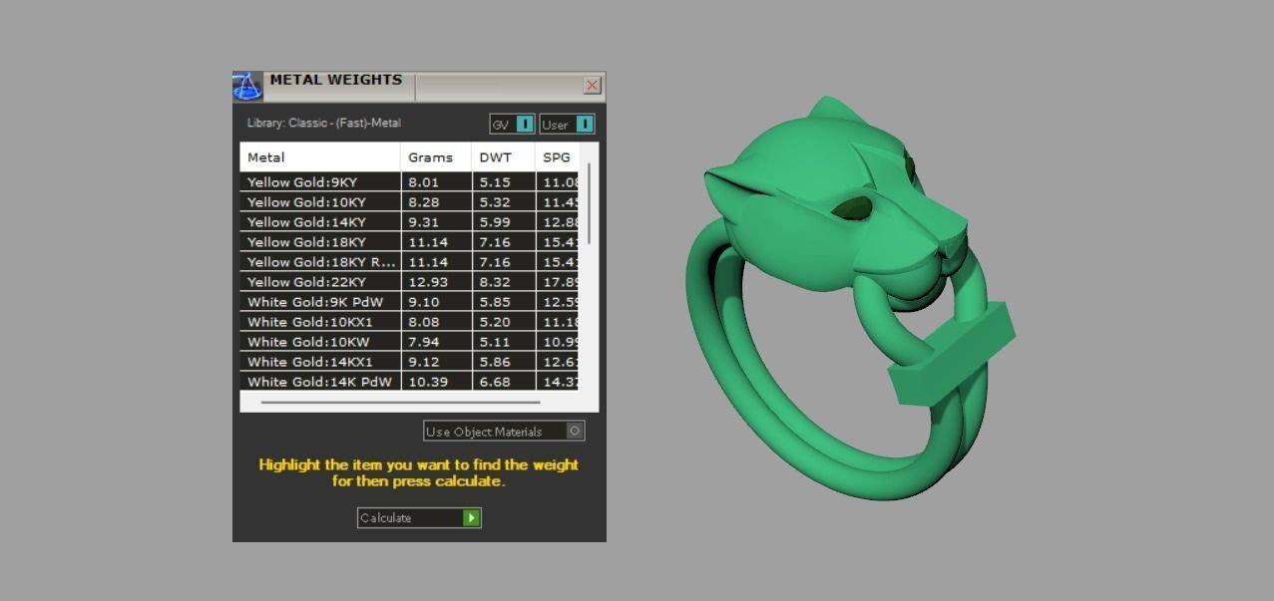1274x601 pixels.
Task: Click the Metal Weights logo icon
Action: coord(247,86)
